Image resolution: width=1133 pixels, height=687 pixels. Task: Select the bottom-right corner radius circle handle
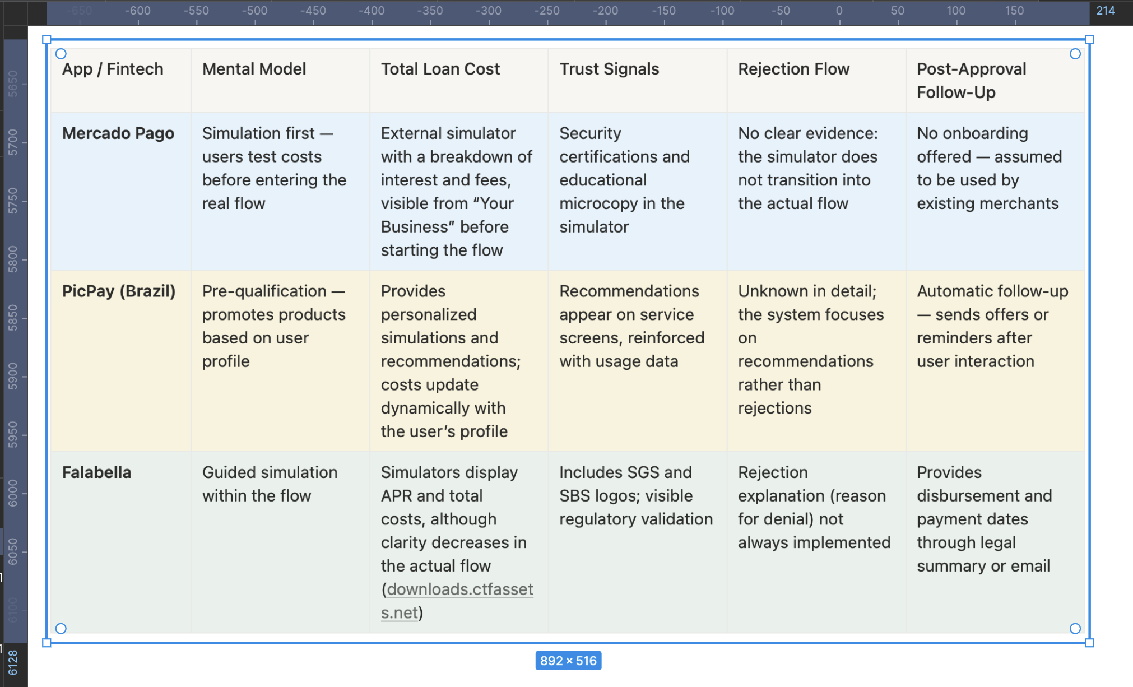pyautogui.click(x=1075, y=628)
